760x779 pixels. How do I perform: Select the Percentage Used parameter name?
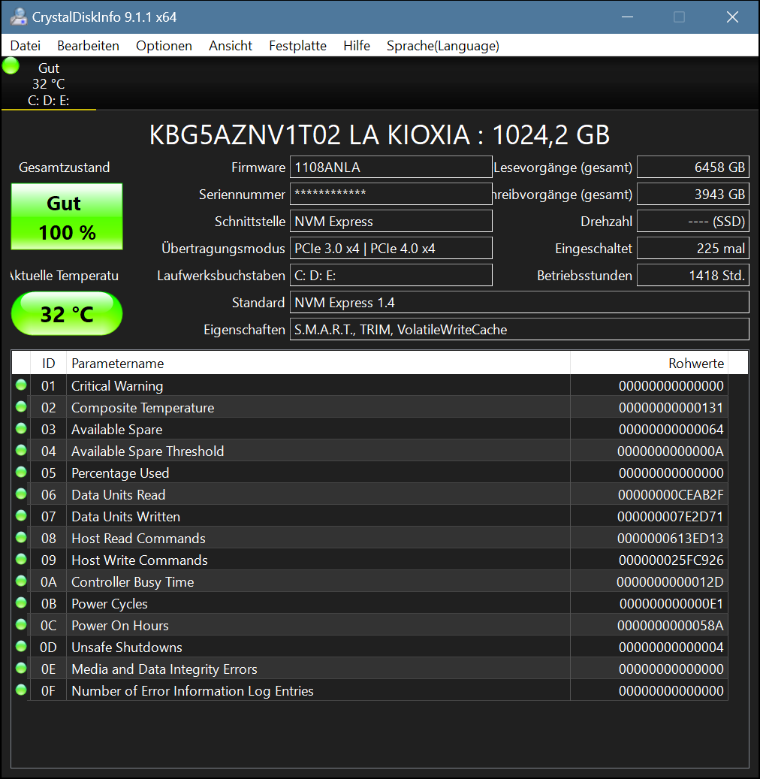tap(120, 473)
